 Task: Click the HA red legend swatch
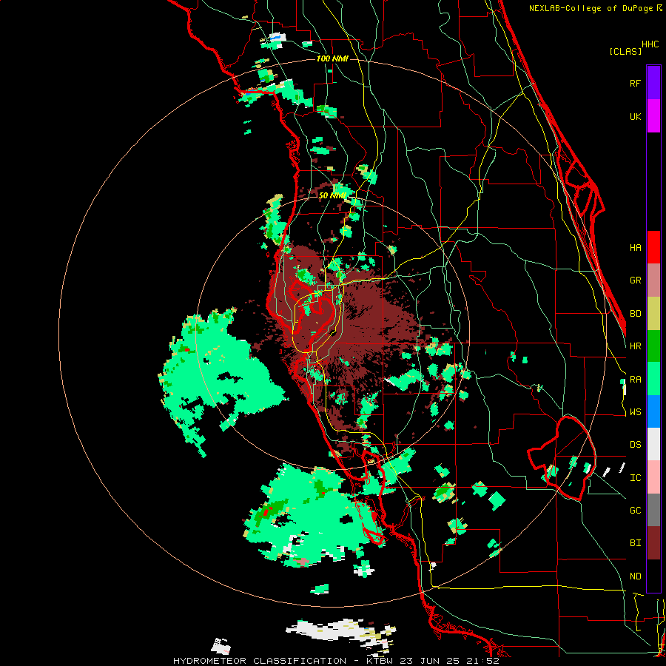pyautogui.click(x=653, y=247)
